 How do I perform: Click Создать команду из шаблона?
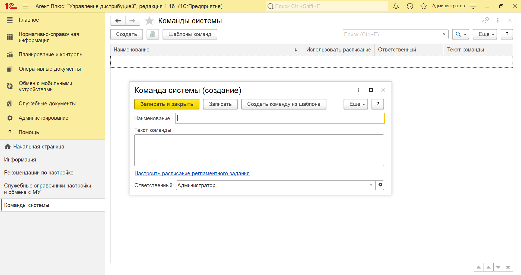pyautogui.click(x=284, y=104)
